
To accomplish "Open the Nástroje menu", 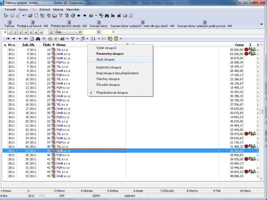I will tap(58, 9).
